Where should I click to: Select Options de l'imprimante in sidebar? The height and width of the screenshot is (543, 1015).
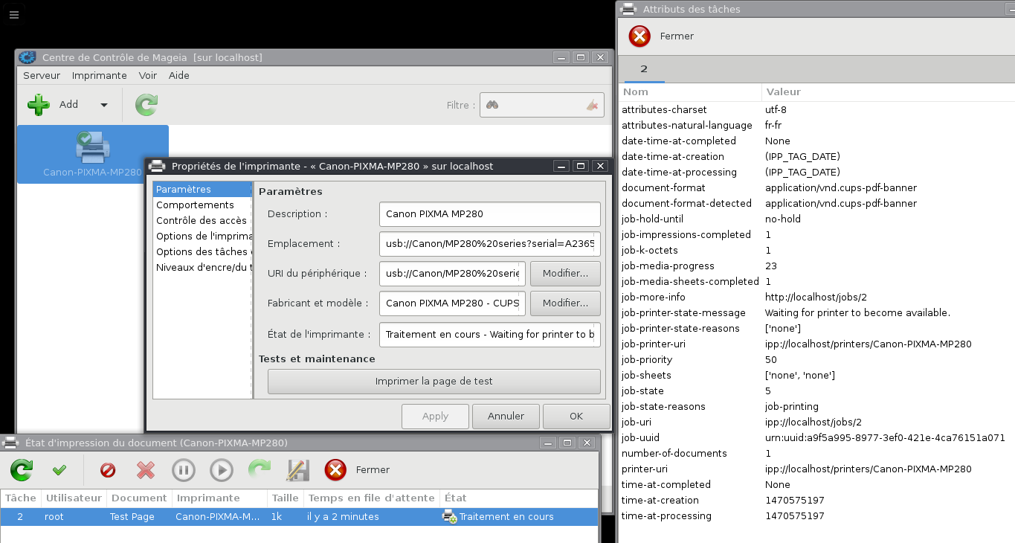202,236
